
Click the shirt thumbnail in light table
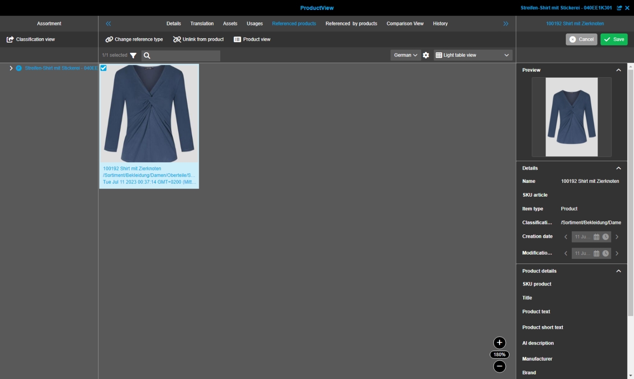coord(149,114)
